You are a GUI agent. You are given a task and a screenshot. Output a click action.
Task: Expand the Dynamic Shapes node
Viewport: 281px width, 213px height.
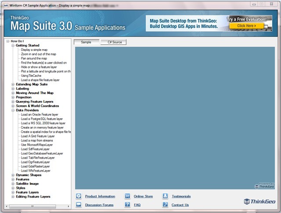(x=13, y=175)
